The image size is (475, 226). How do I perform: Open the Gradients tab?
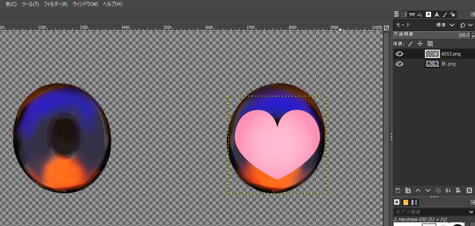(x=414, y=202)
